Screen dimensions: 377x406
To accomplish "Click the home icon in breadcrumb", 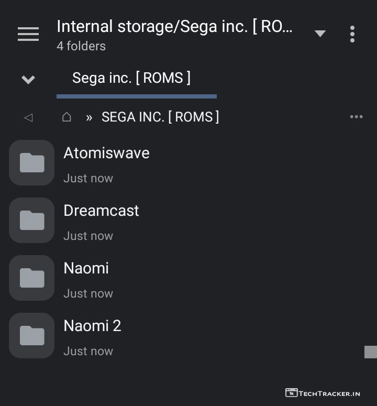I will pos(66,117).
